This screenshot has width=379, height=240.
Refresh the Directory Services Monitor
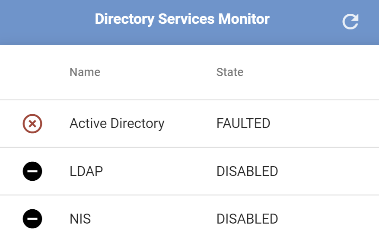click(x=350, y=22)
